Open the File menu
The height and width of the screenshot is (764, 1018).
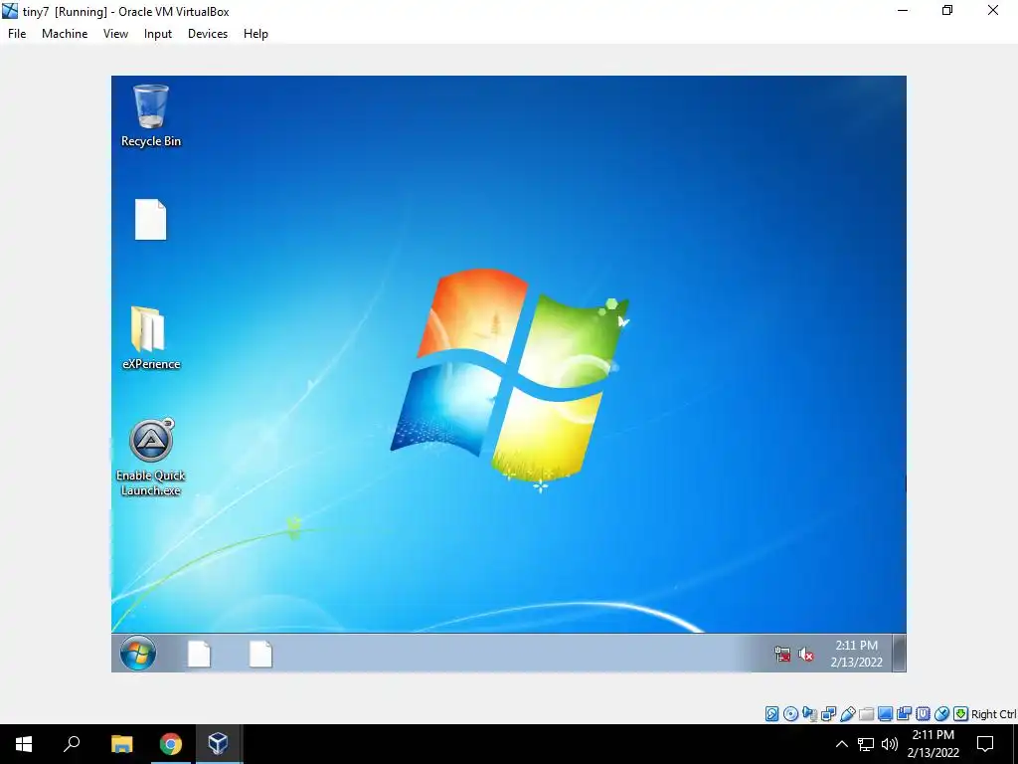[x=17, y=34]
